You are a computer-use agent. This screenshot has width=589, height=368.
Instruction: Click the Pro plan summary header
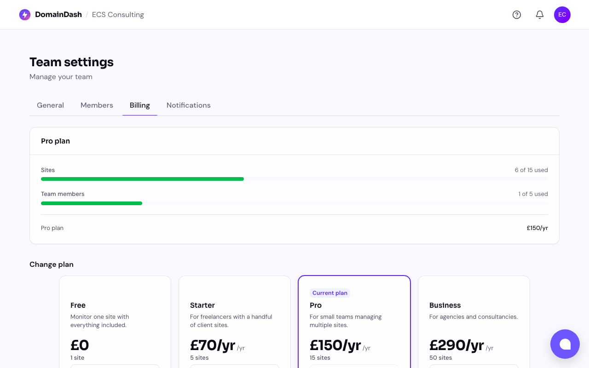55,141
